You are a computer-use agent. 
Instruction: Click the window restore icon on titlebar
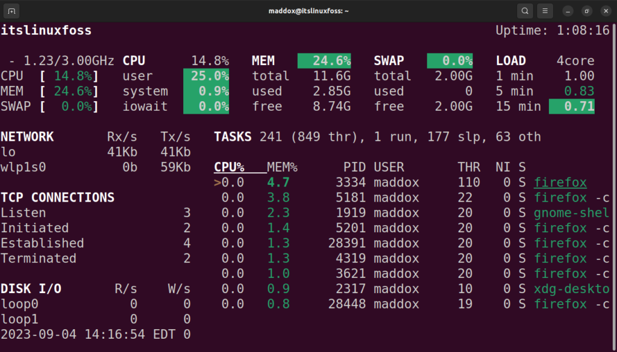coord(586,10)
